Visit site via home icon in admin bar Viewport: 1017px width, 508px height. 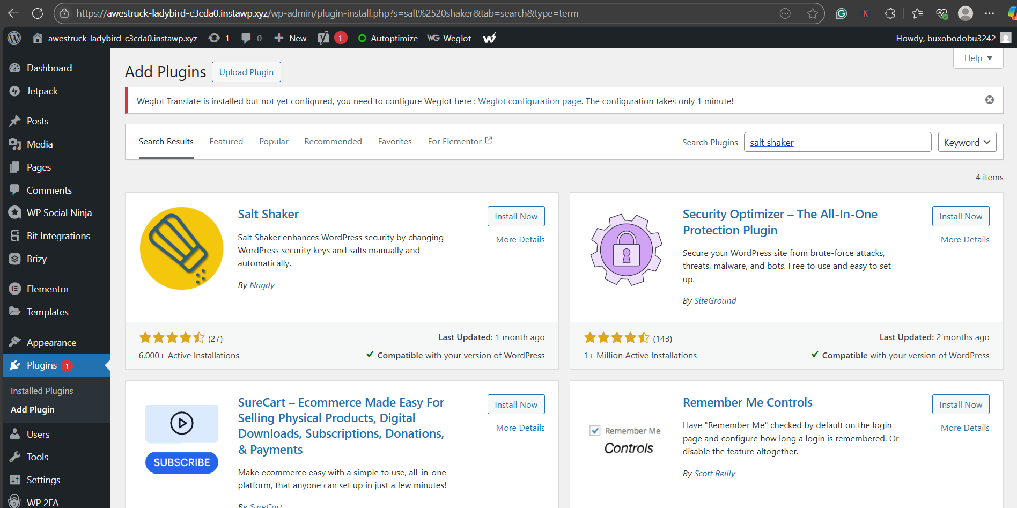tap(38, 38)
